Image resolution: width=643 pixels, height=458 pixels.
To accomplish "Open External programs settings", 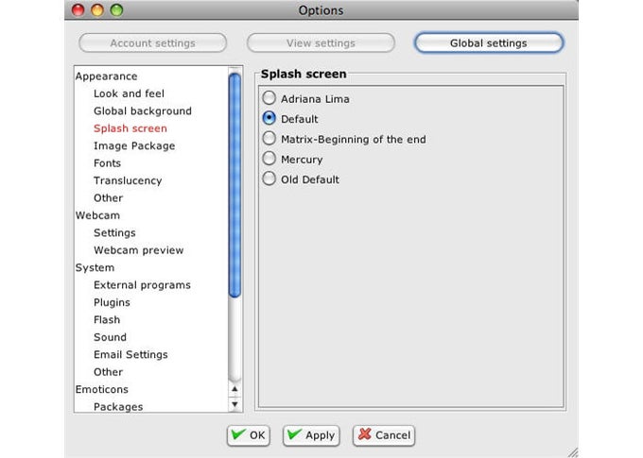I will pyautogui.click(x=142, y=285).
